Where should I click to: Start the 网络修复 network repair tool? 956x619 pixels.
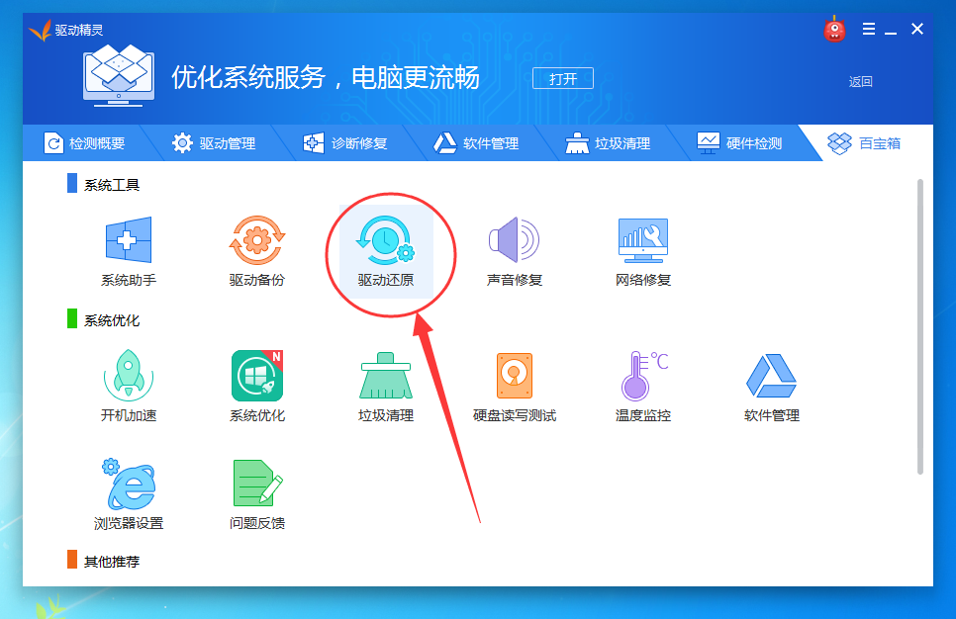[x=641, y=250]
